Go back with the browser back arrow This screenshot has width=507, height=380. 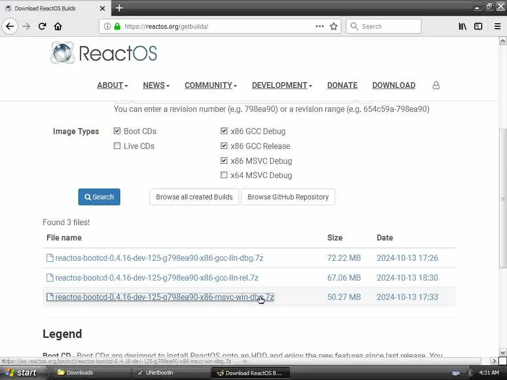pos(10,26)
